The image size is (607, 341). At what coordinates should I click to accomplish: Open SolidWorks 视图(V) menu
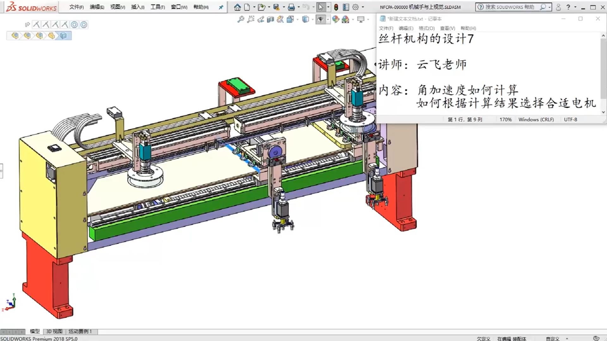coord(118,7)
